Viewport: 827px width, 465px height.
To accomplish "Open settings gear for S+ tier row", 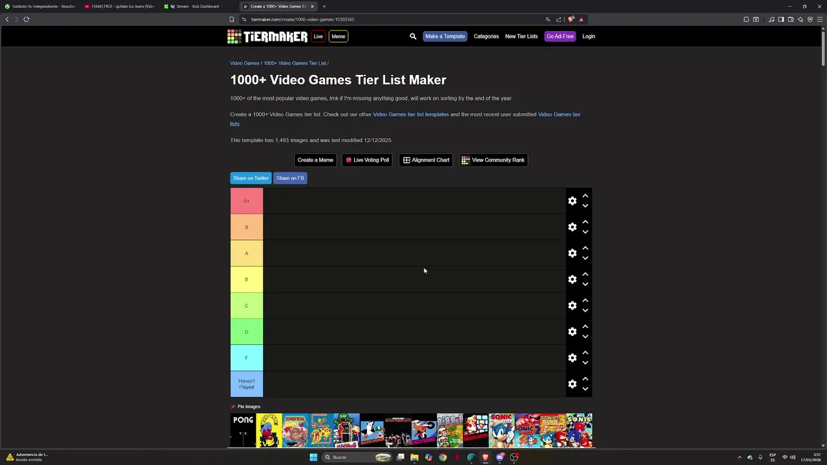I will click(x=572, y=201).
